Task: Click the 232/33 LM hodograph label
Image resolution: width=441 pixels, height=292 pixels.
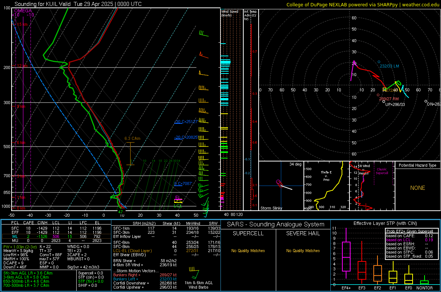Action: pos(389,66)
